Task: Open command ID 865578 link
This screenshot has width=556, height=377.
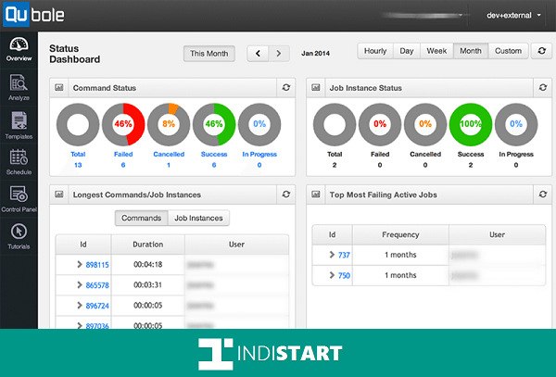Action: [x=97, y=285]
